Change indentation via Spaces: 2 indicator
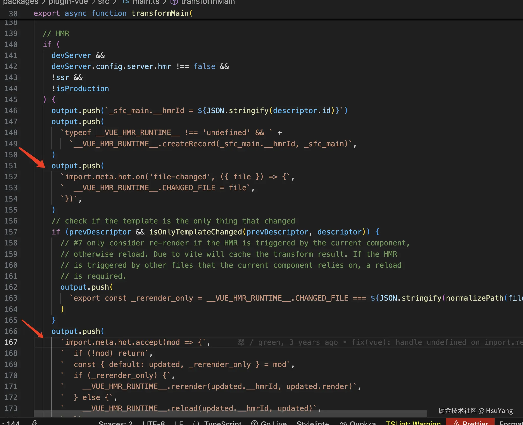Viewport: 523px width, 425px height. [x=116, y=423]
